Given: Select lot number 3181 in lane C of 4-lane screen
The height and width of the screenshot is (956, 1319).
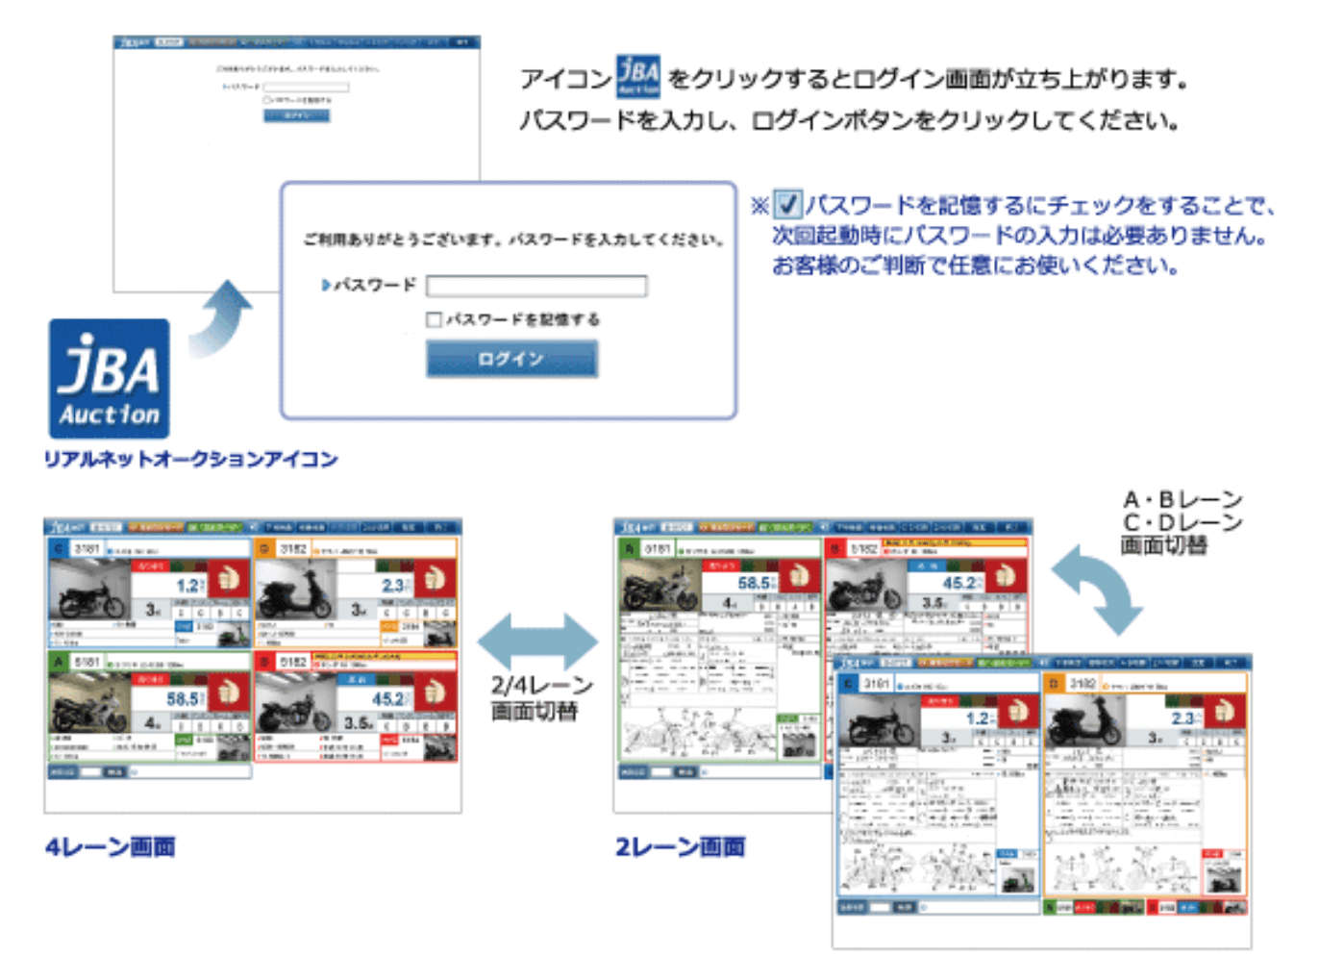Looking at the screenshot, I should (87, 548).
